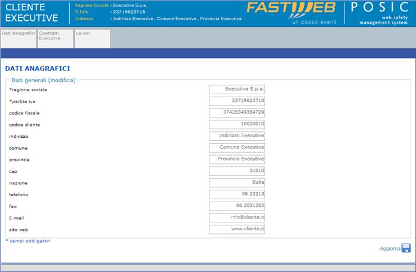416x272 pixels.
Task: Click the 'un passo avanti' tagline
Action: [x=314, y=22]
